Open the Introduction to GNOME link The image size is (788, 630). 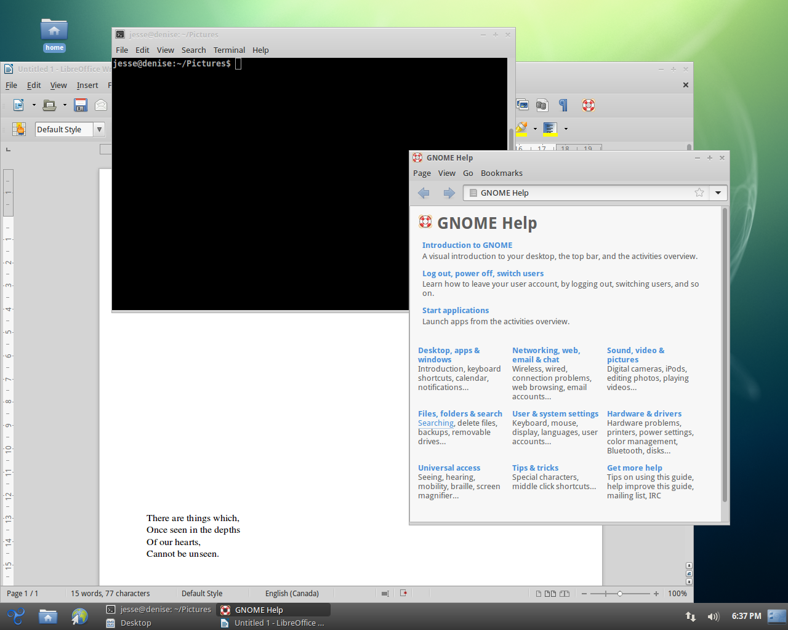467,245
